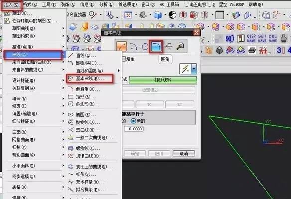This screenshot has height=199, width=291.
Task: Click the 应用 button
Action: [159, 153]
